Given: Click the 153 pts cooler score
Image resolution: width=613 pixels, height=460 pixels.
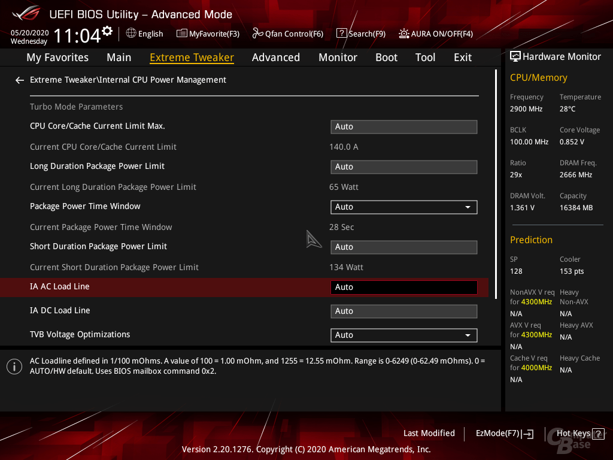Looking at the screenshot, I should tap(572, 271).
